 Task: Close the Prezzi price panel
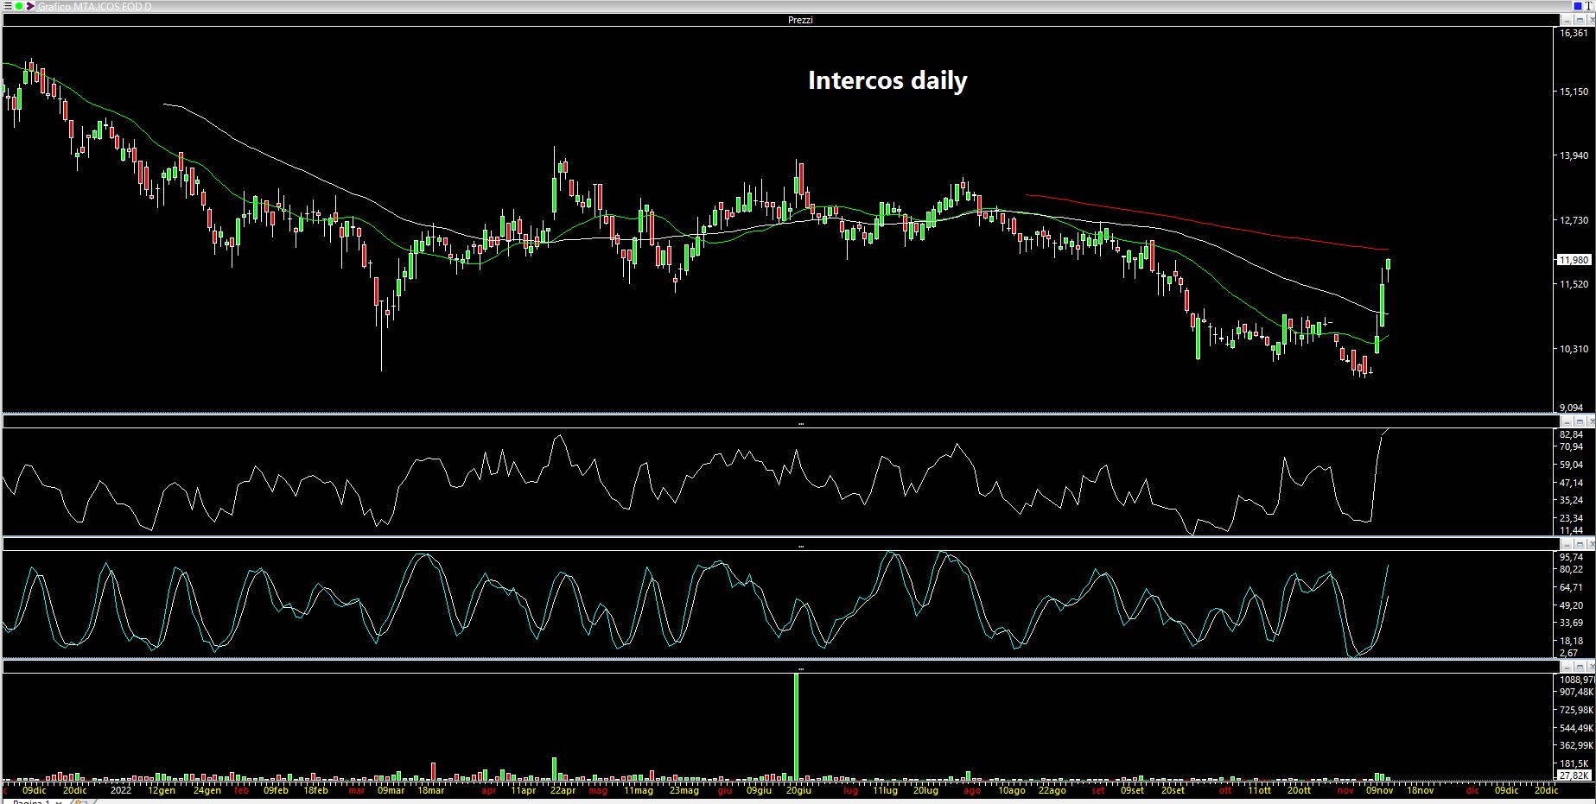coord(1591,20)
